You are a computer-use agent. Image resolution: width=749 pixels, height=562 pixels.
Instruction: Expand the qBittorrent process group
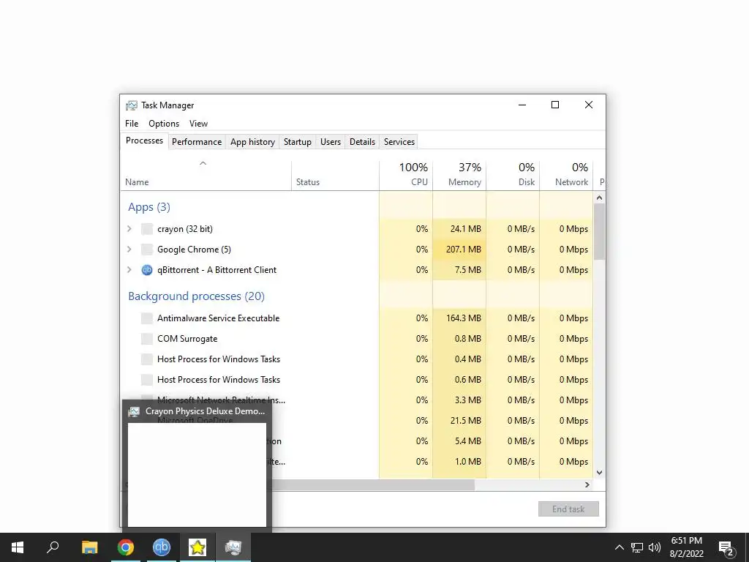[x=129, y=270]
